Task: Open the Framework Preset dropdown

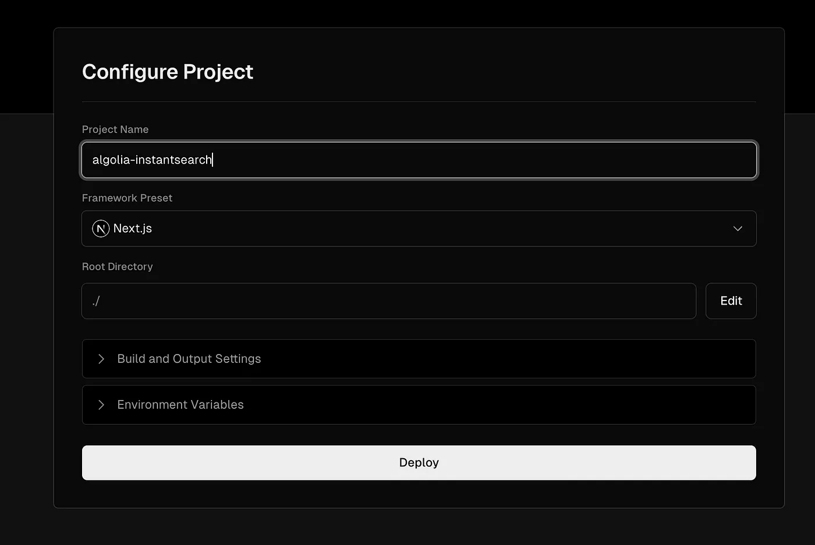Action: pyautogui.click(x=419, y=228)
